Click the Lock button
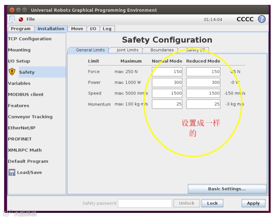This screenshot has height=219, width=276. coord(212,203)
